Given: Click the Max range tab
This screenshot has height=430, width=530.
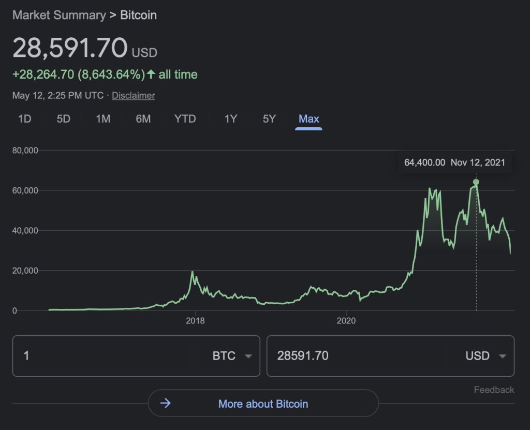Looking at the screenshot, I should click(308, 118).
